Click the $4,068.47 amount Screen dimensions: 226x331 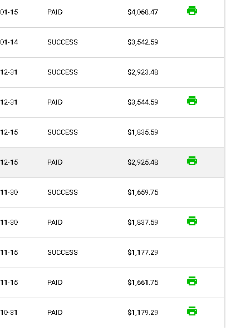pyautogui.click(x=143, y=12)
